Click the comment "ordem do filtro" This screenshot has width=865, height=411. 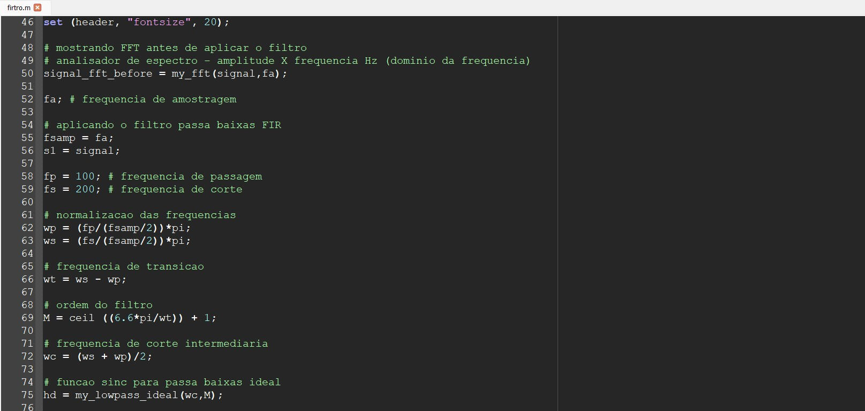(x=104, y=305)
